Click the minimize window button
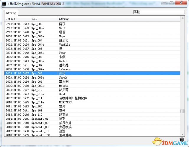This screenshot has height=147, width=189. pyautogui.click(x=164, y=2)
